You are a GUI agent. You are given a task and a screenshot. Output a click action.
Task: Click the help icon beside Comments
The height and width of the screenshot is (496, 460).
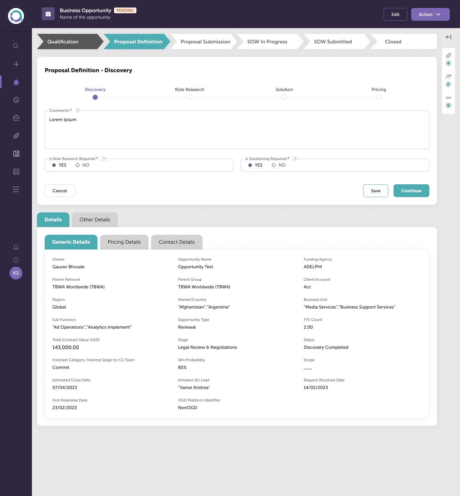78,111
